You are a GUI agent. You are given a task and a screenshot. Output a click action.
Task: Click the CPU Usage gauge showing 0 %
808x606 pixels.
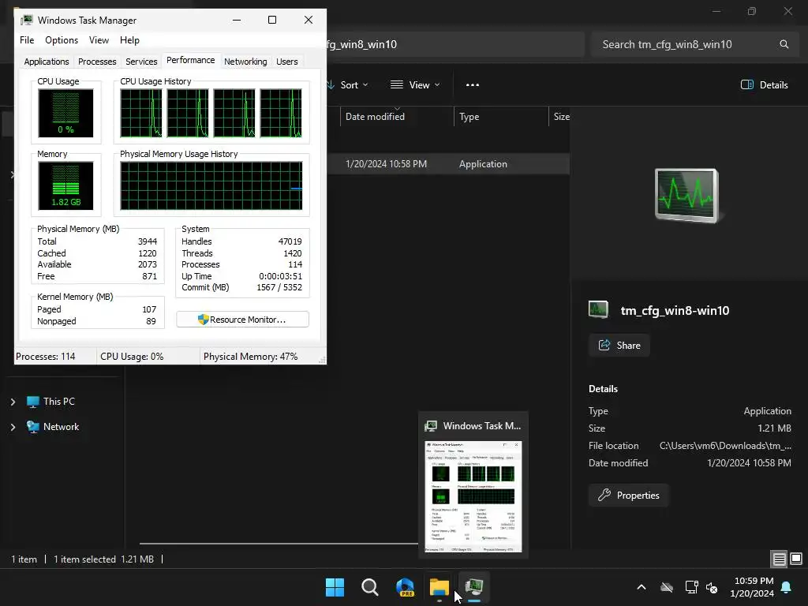[x=65, y=113]
